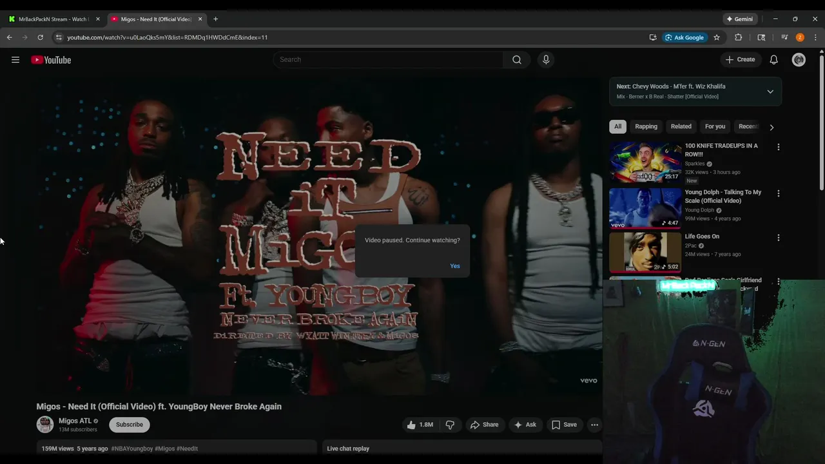Focus the YouTube search field

tap(388, 60)
